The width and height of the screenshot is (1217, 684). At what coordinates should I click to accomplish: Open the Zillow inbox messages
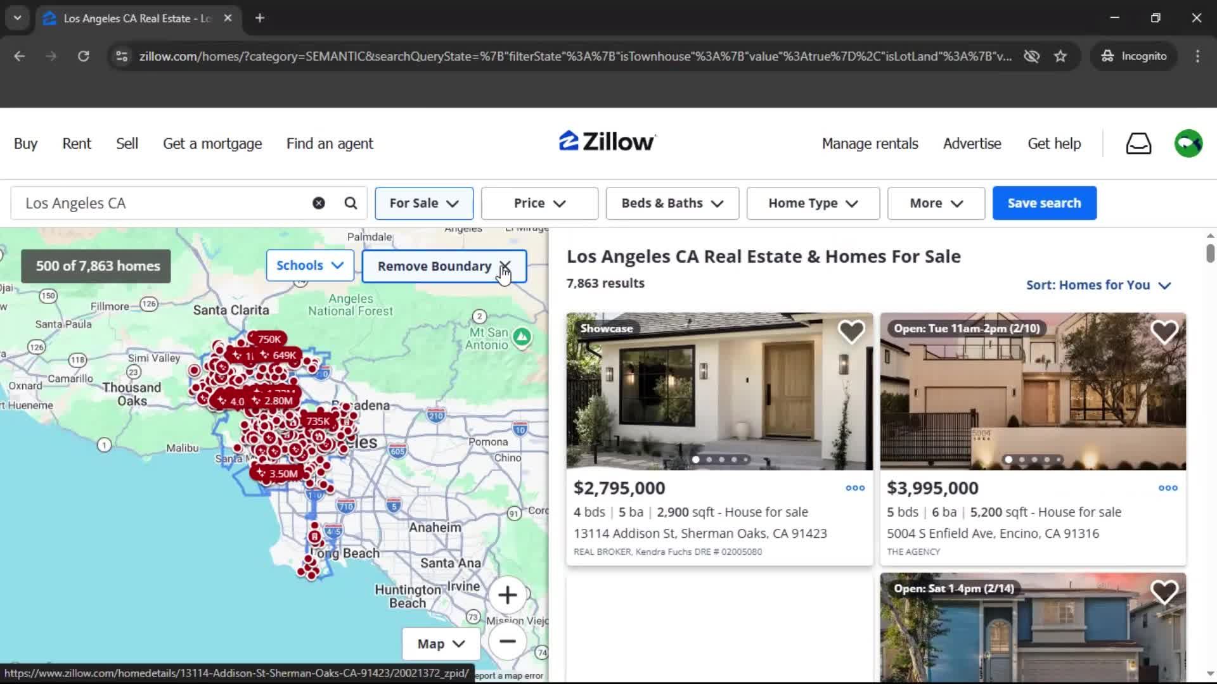[1138, 143]
